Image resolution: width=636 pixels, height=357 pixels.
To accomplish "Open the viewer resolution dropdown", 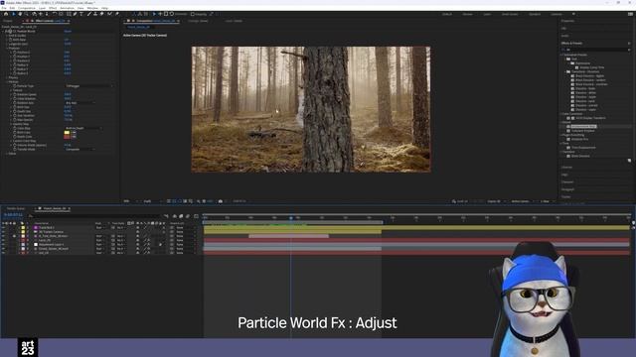I will pos(152,201).
